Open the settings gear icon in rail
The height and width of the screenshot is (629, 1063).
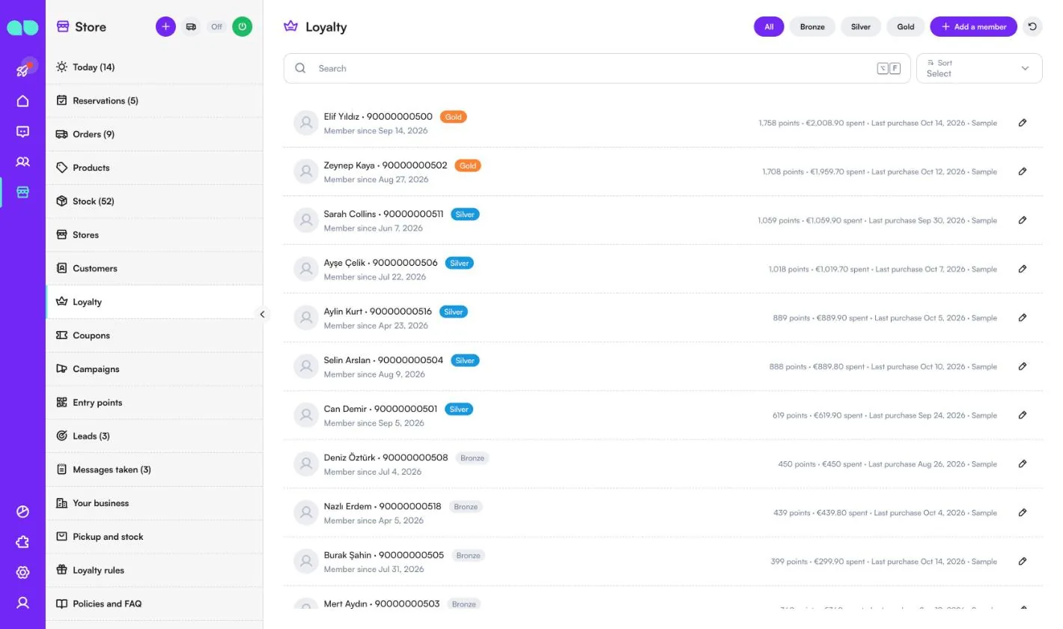tap(23, 573)
